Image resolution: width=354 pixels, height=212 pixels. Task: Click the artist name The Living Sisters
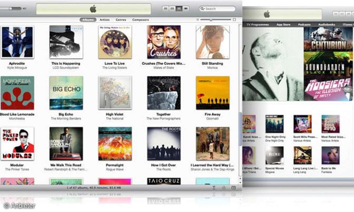[x=115, y=68]
